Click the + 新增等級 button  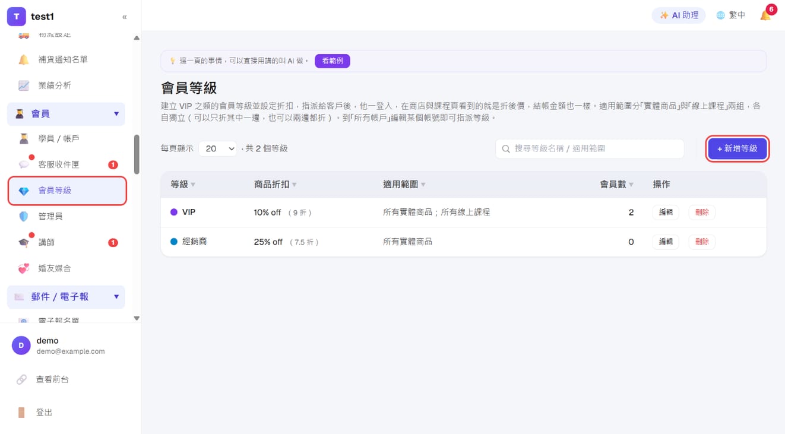(737, 148)
